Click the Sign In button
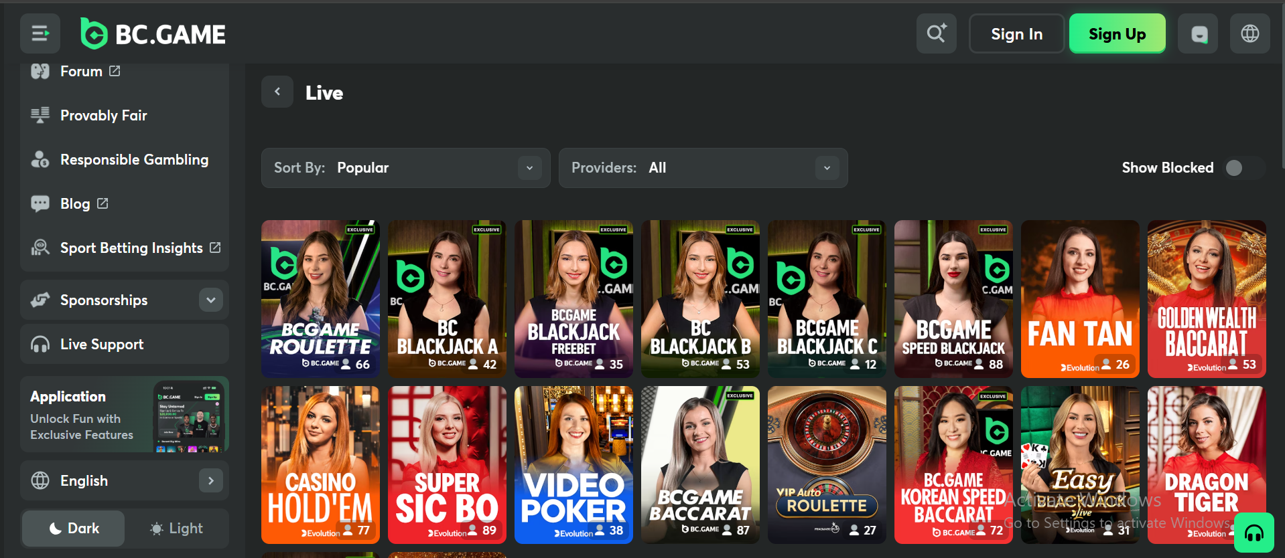This screenshot has width=1285, height=558. (1016, 33)
